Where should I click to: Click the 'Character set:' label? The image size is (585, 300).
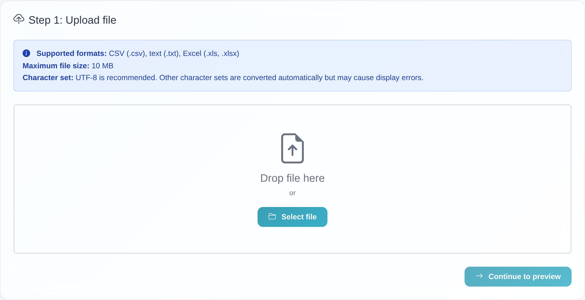pos(48,77)
